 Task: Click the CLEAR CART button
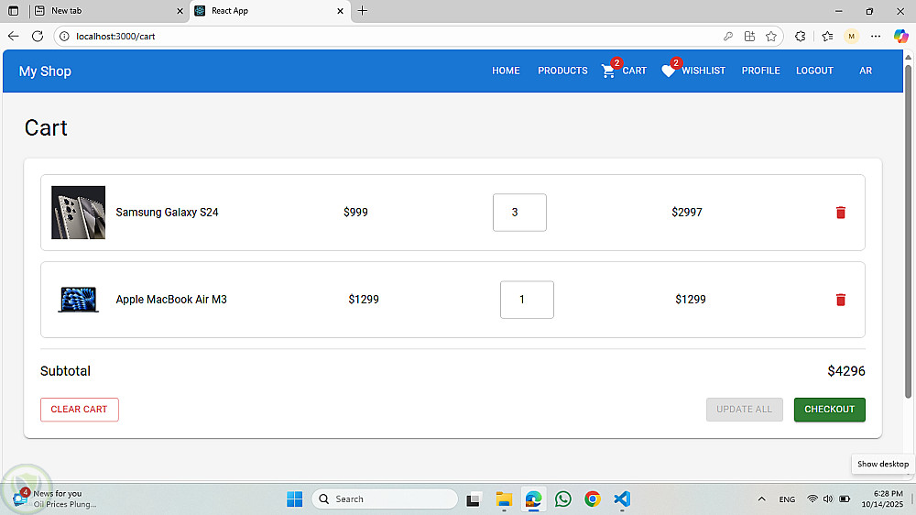click(x=80, y=410)
